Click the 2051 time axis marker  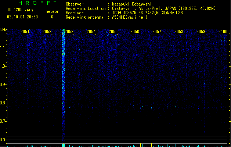25,31
